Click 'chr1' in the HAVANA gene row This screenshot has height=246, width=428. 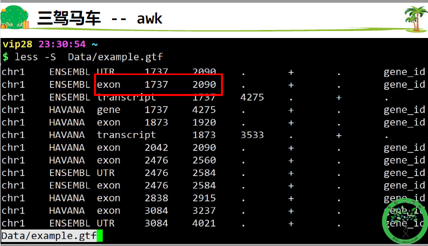tap(13, 110)
